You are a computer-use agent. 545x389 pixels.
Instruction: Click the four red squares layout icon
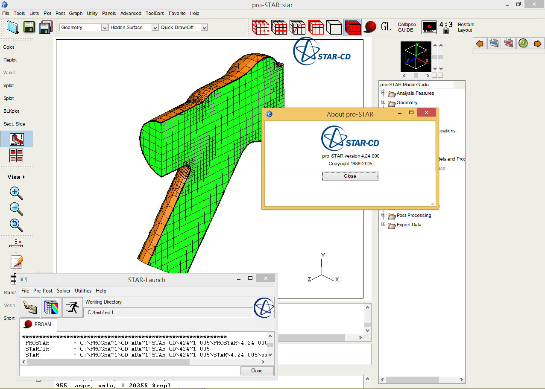[x=17, y=155]
